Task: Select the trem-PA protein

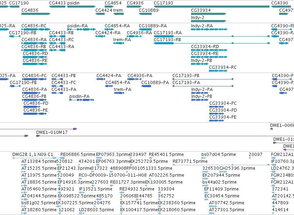Action: [x=119, y=93]
